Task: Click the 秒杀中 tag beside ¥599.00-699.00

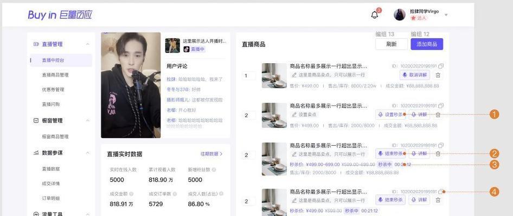Action: pos(384,165)
